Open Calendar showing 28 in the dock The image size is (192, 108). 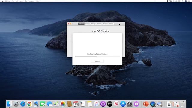[x=76, y=104]
